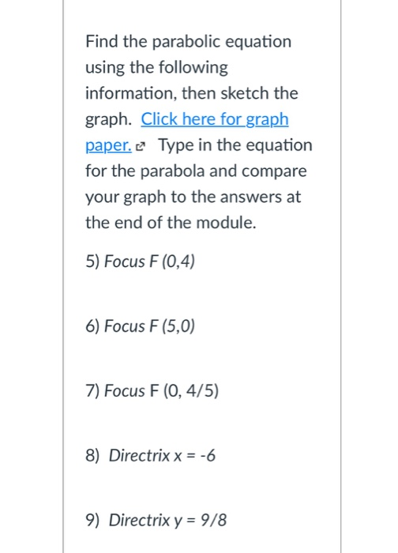Click the "for the parabola and compare" line
Viewport: 398px width, 553px height.
196,171
